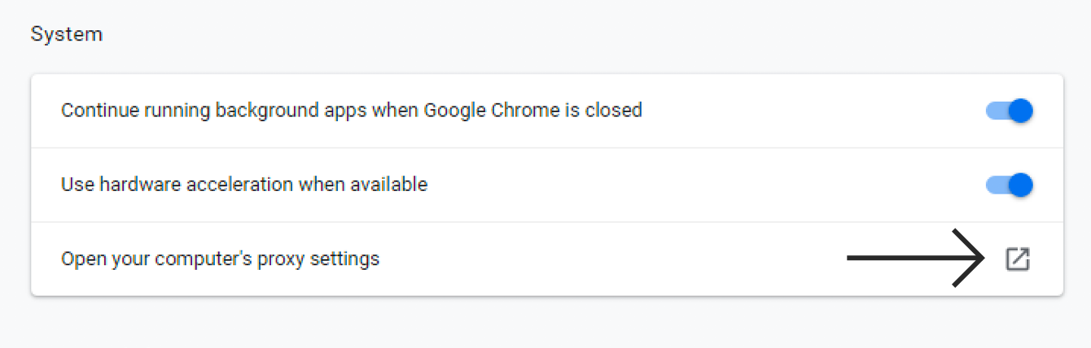The image size is (1091, 348).
Task: Click the blue knob of hardware acceleration switch
Action: click(x=1021, y=185)
